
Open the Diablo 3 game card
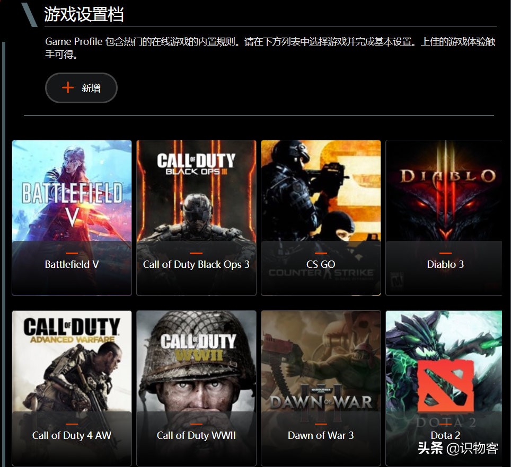tap(444, 218)
